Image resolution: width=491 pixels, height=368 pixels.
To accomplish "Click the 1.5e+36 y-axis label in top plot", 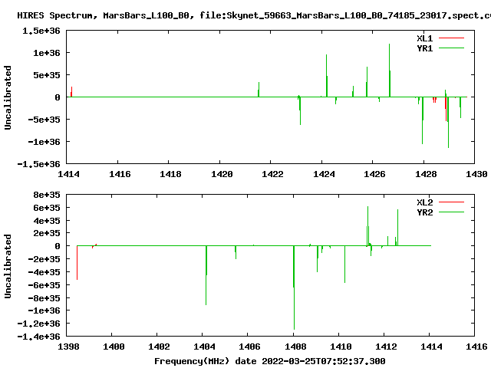I will [41, 31].
